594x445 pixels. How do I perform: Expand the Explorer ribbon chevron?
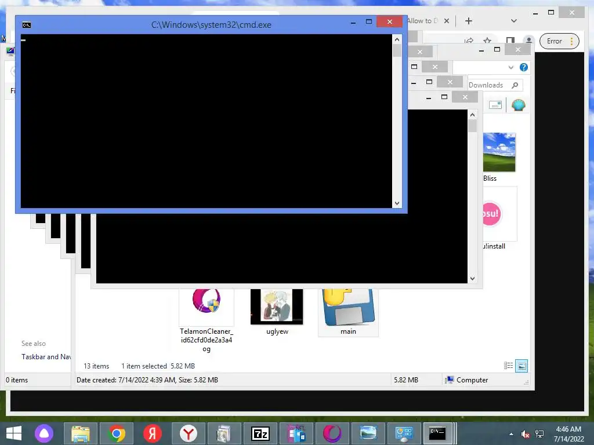click(510, 67)
